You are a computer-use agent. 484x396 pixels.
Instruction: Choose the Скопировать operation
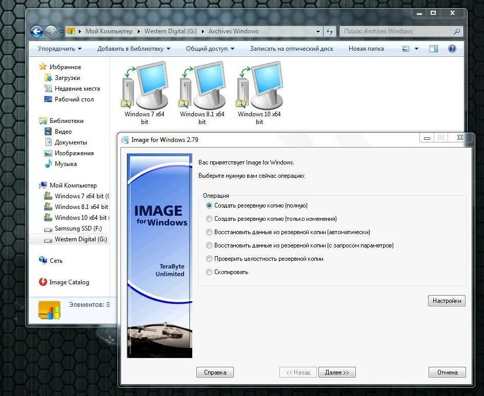pyautogui.click(x=227, y=272)
